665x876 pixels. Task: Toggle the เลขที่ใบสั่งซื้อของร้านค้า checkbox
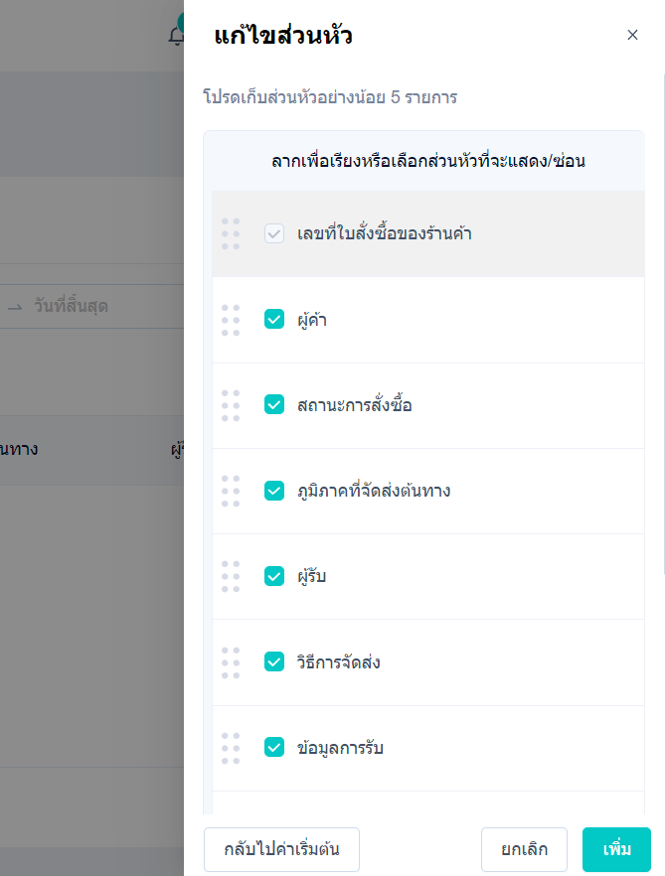[x=274, y=233]
